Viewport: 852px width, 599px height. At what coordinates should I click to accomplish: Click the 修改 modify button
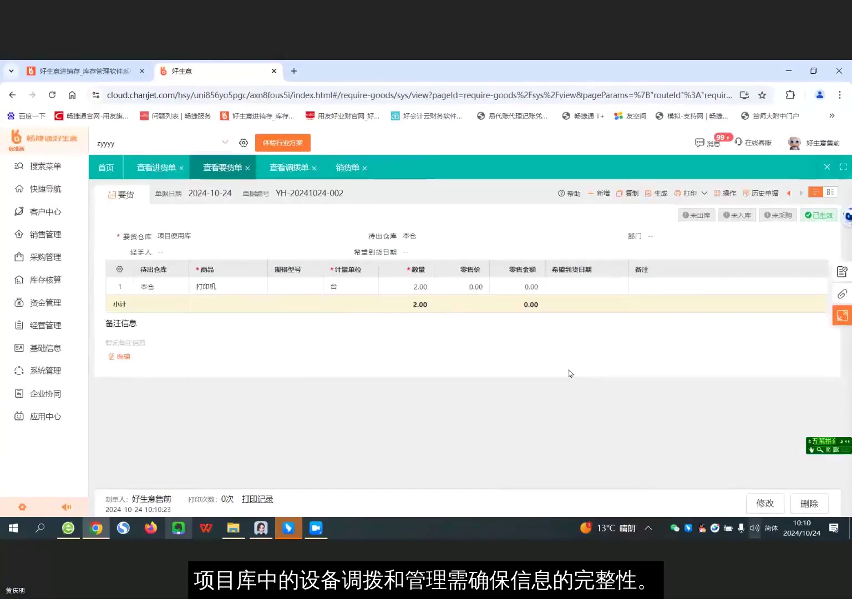765,503
